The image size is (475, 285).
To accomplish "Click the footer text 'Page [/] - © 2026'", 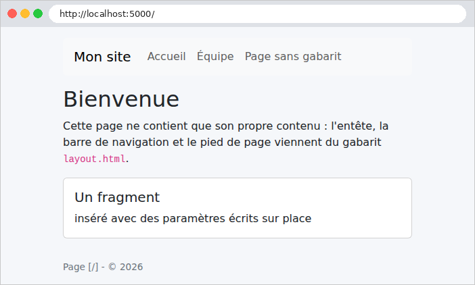I will [103, 267].
